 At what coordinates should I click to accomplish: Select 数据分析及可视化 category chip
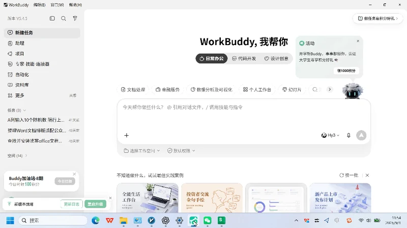211,90
